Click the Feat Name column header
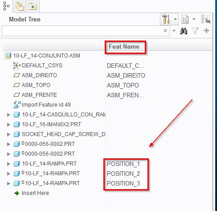The width and height of the screenshot is (217, 211). click(x=124, y=47)
